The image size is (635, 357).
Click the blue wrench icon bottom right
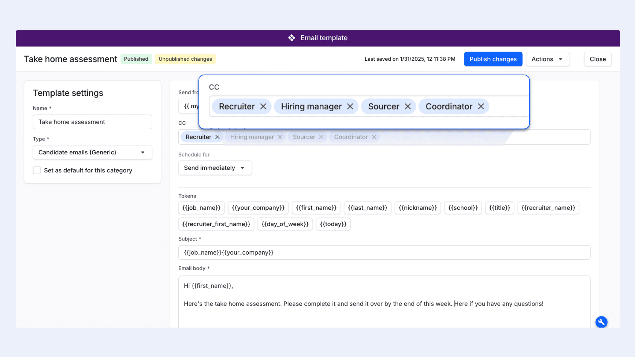(x=601, y=322)
